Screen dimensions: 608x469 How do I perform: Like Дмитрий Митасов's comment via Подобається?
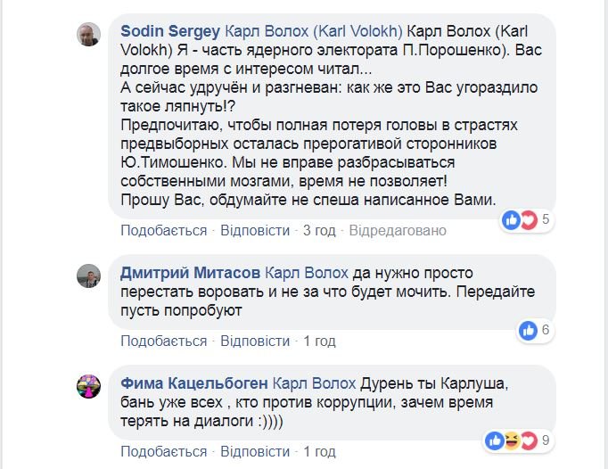coord(163,341)
